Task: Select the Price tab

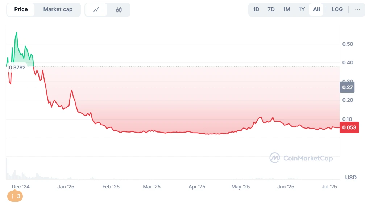Action: [x=21, y=10]
